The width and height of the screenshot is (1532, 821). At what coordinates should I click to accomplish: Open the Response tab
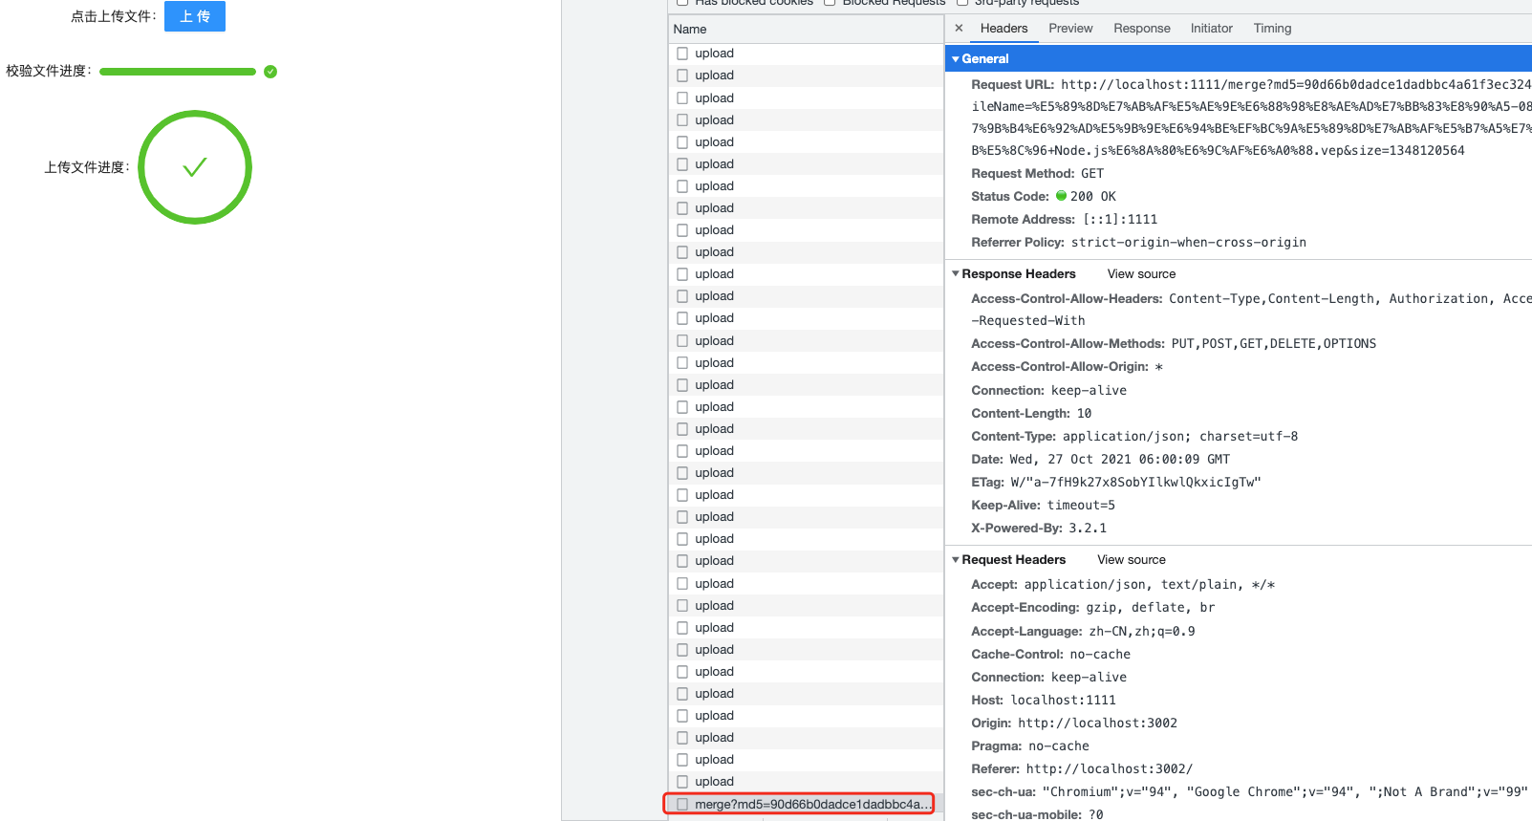point(1142,29)
